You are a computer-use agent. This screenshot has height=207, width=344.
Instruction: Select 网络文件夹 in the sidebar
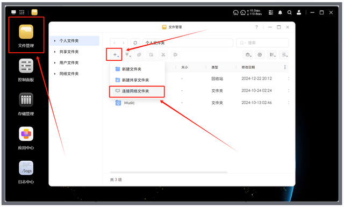click(75, 74)
